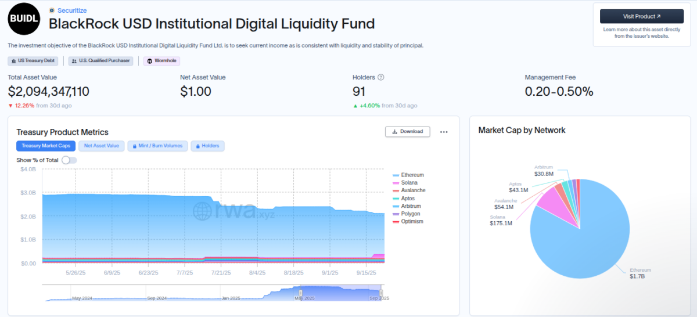Switch to the Net Asset Value tab
The image size is (697, 317).
[101, 146]
